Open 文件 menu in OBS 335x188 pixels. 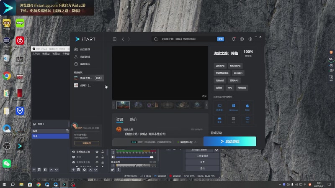(x=36, y=54)
